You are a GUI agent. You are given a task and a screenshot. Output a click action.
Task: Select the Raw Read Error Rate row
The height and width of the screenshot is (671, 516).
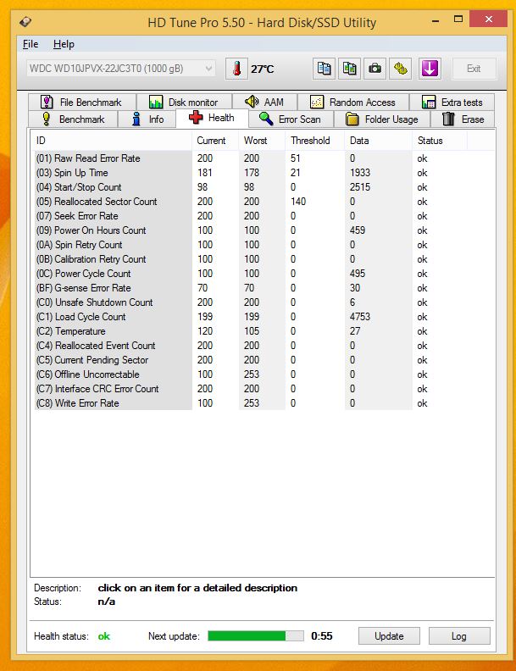tap(250, 158)
